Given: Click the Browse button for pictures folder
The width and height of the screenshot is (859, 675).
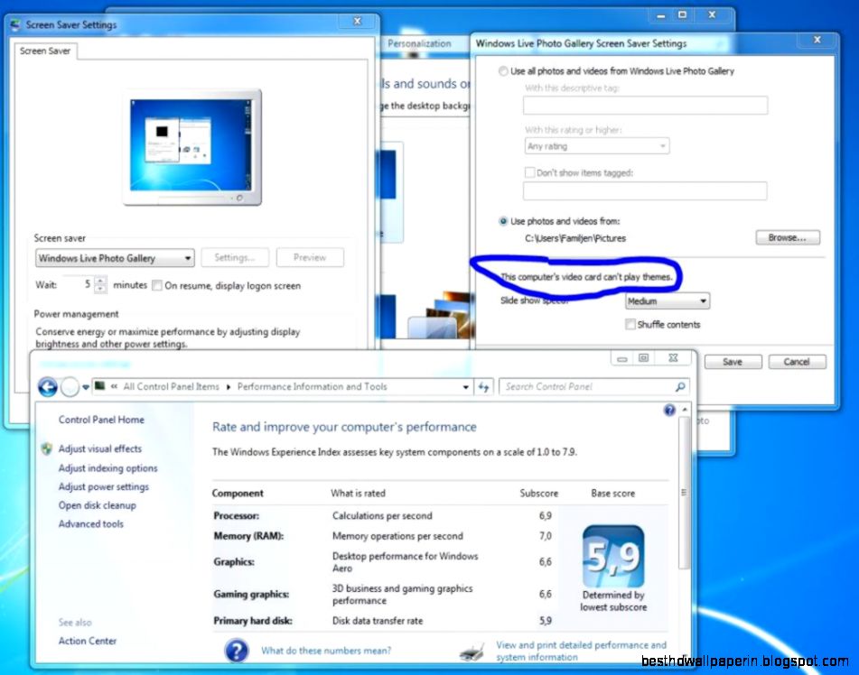Looking at the screenshot, I should point(786,236).
